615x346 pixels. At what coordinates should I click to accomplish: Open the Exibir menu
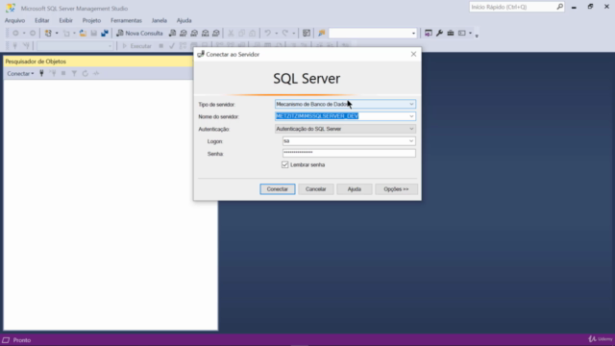[x=66, y=20]
